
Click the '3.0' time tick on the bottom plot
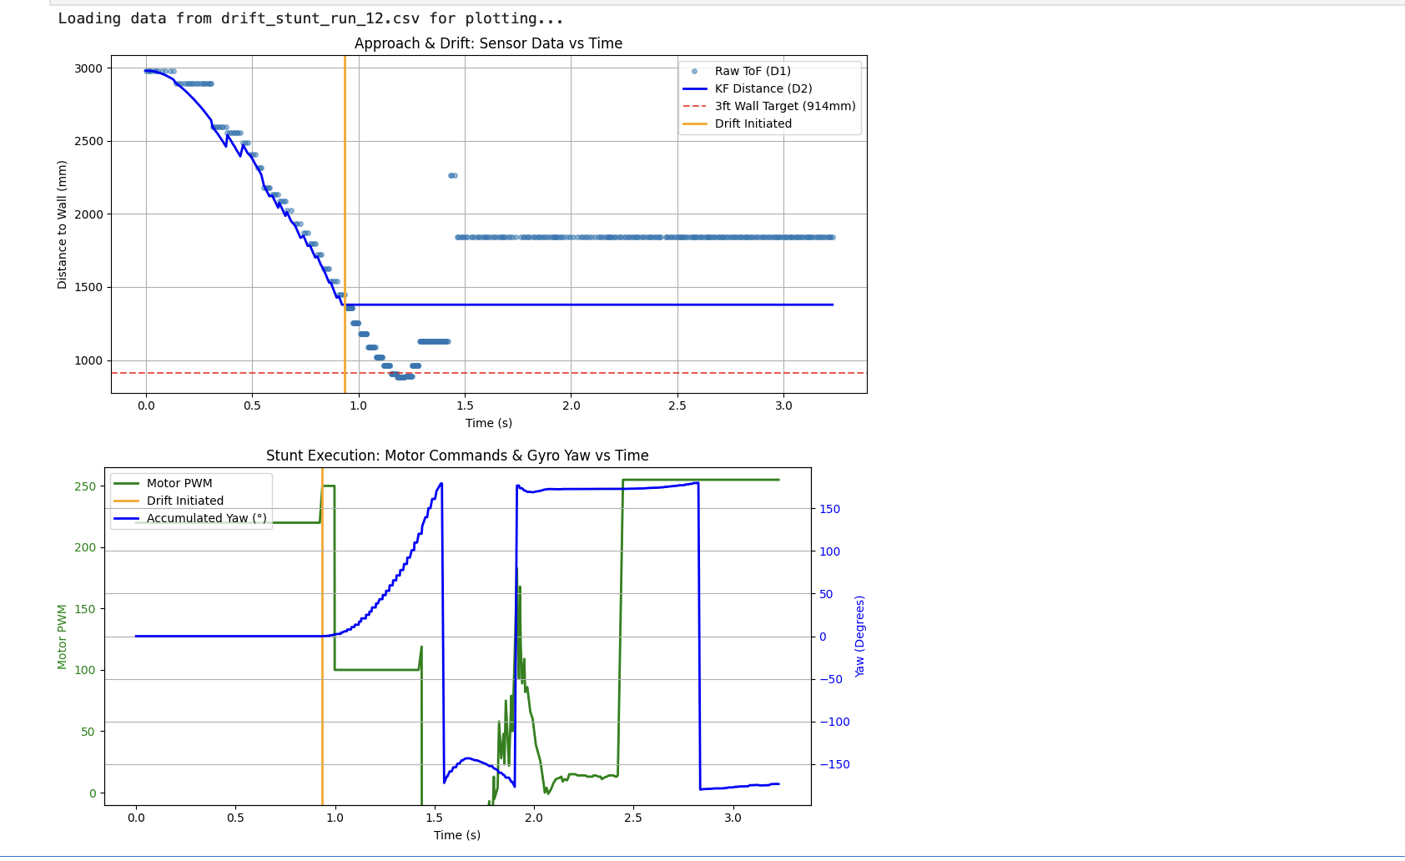pyautogui.click(x=733, y=818)
